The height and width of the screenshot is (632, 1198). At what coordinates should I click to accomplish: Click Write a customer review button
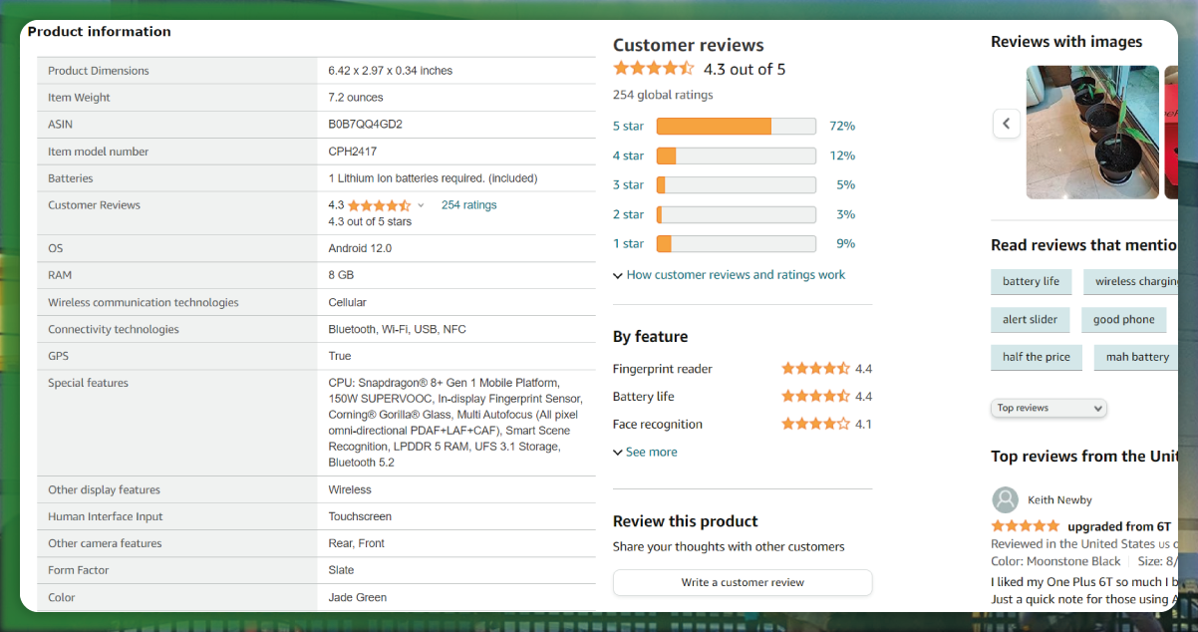pos(743,582)
